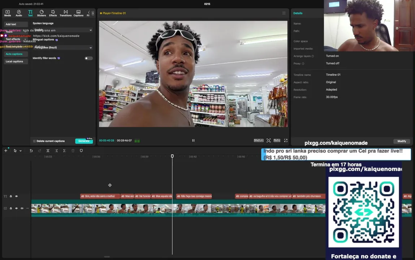The width and height of the screenshot is (415, 260).
Task: Click the delete trash icon in timeline toolbar
Action: [73, 151]
